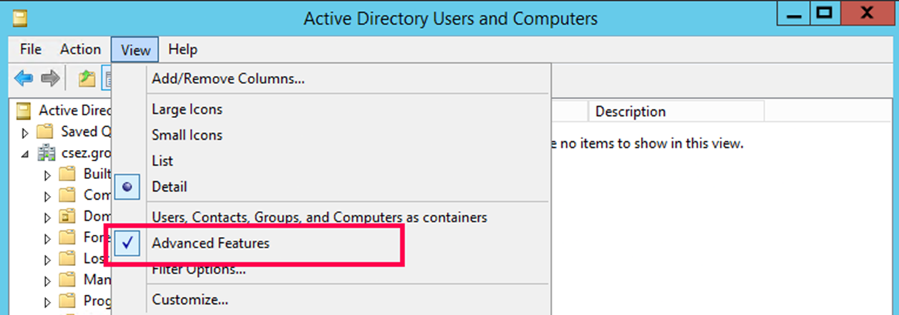Switch to Large Icons view
The height and width of the screenshot is (315, 899).
[187, 109]
